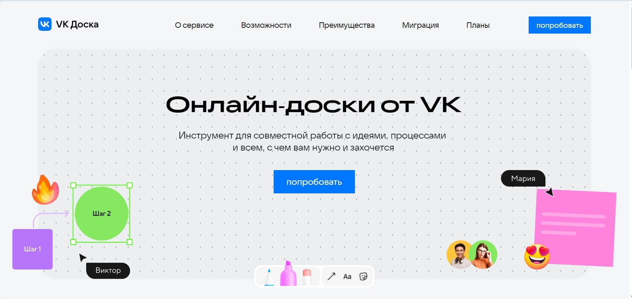Select the pen tool in the toolbar
Viewport: 632px width, 299px height.
pos(269,277)
